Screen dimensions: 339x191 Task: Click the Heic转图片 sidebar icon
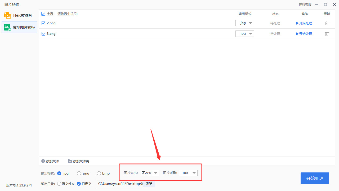(7, 15)
